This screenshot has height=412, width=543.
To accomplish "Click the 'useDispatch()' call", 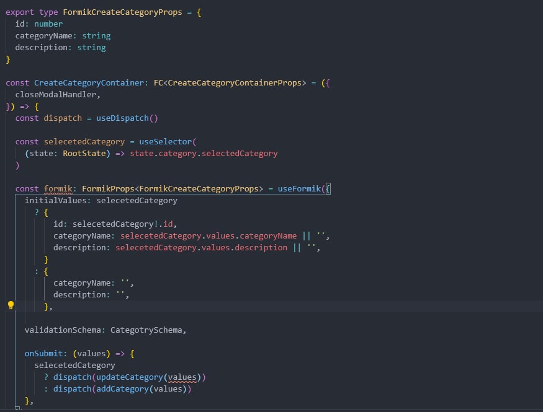I will 127,118.
